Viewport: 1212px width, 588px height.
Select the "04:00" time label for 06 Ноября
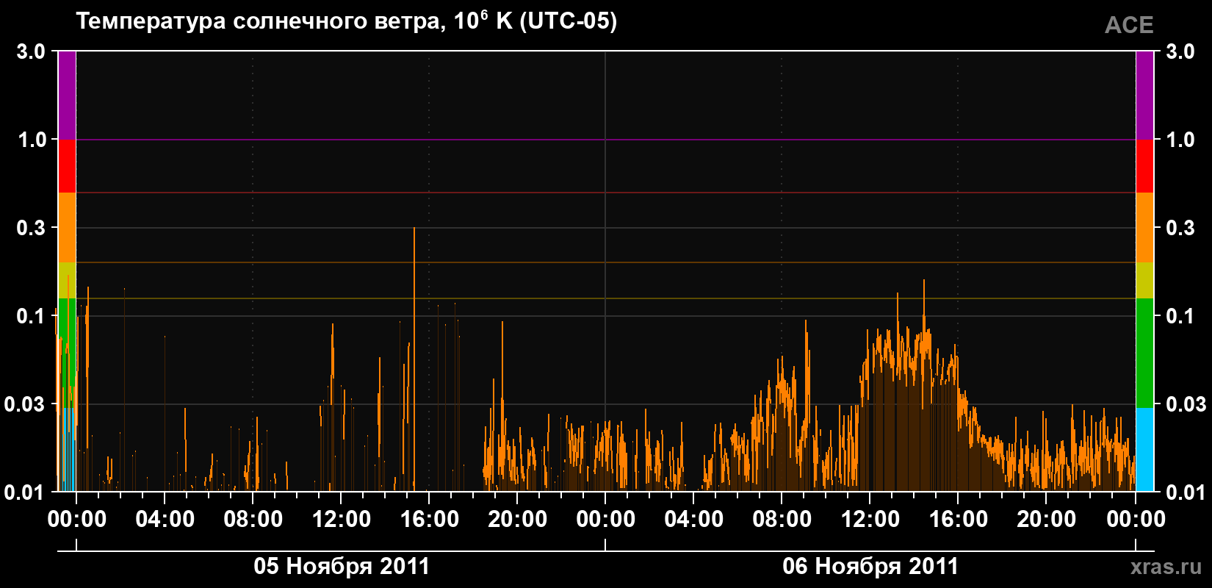click(694, 520)
